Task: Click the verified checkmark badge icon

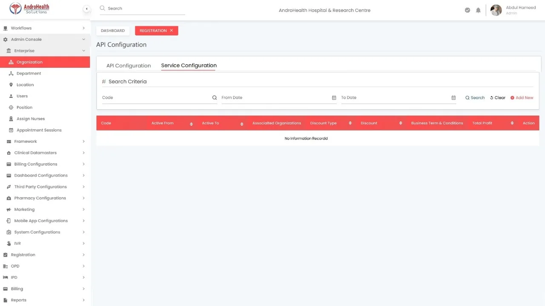Action: (x=468, y=10)
